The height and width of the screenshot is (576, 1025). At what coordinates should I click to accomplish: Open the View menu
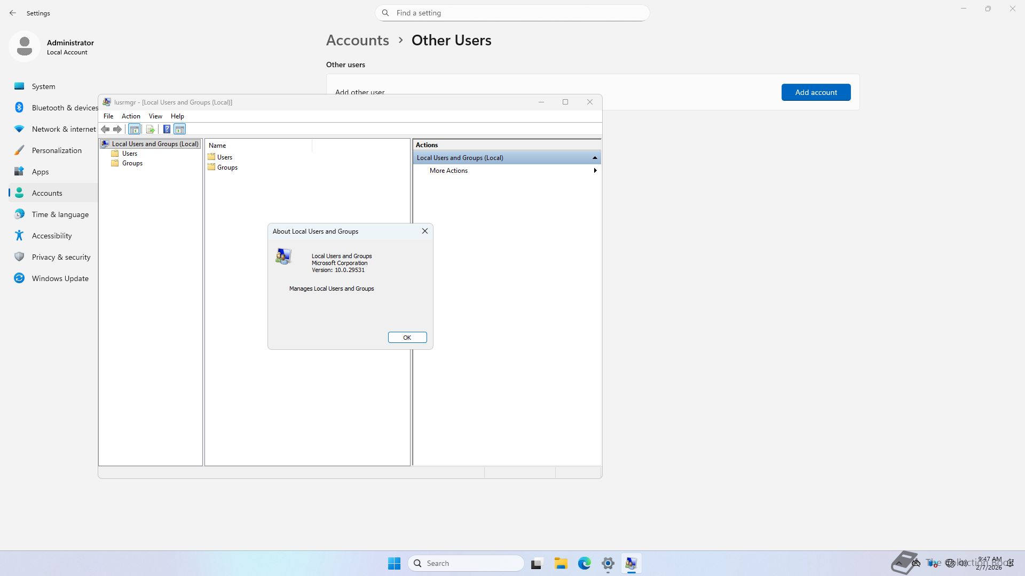click(155, 116)
